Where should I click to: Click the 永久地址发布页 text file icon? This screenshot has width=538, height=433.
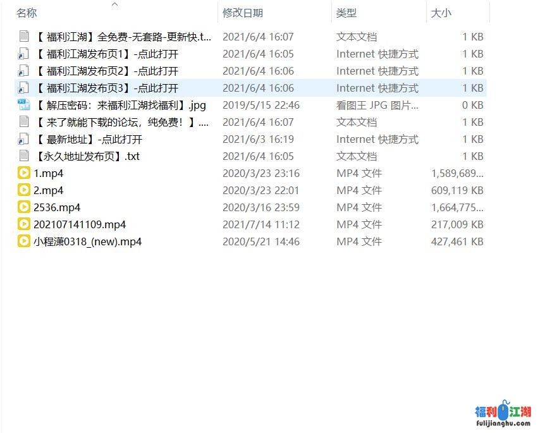click(x=24, y=156)
